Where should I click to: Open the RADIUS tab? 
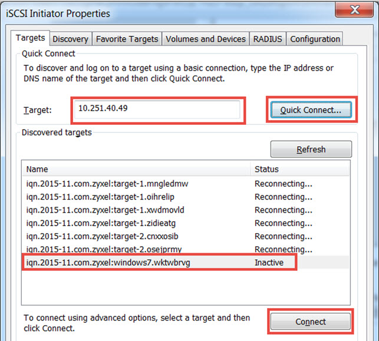pos(268,39)
